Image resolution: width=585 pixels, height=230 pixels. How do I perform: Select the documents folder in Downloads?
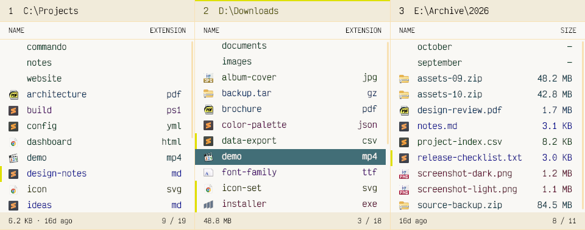[x=244, y=46]
